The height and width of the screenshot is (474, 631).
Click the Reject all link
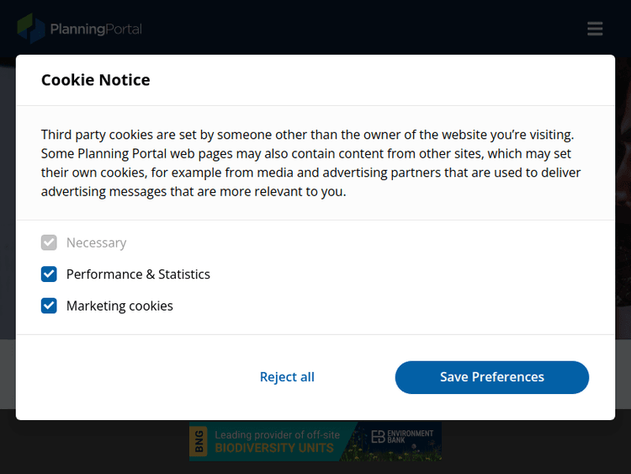(x=287, y=377)
